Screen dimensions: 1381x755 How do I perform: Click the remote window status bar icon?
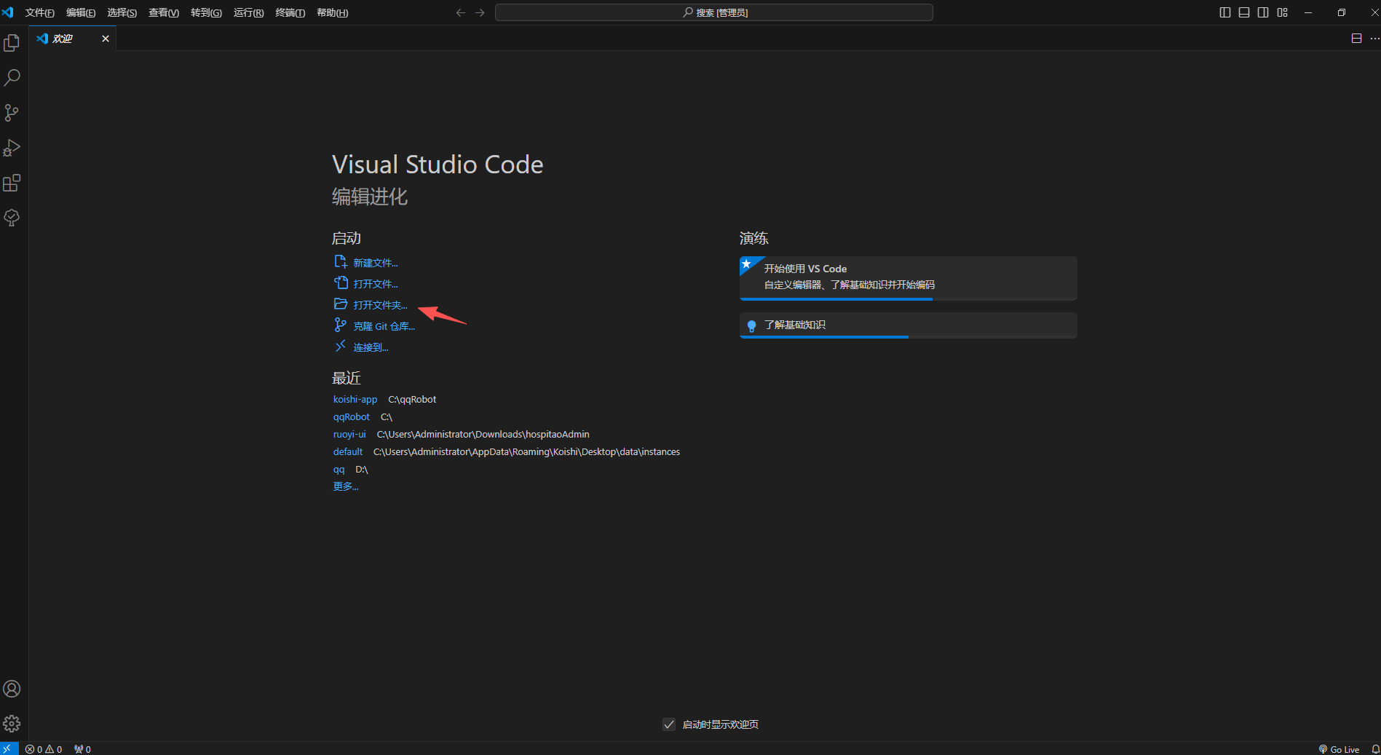7,749
